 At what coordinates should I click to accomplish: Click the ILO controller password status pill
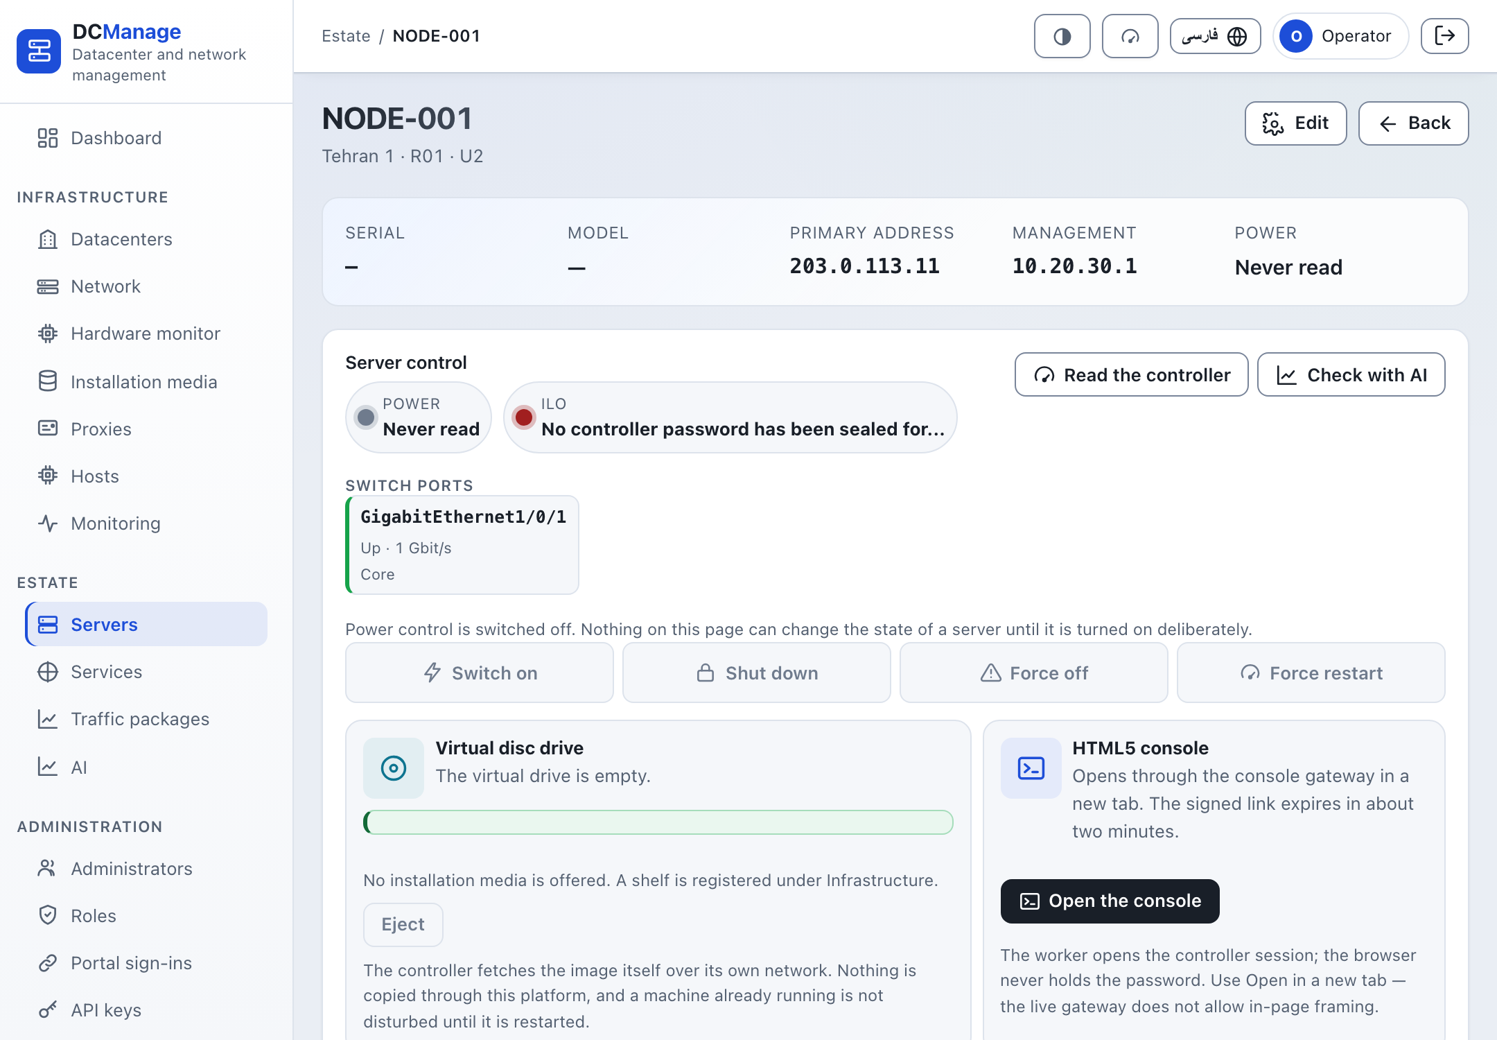(x=730, y=417)
